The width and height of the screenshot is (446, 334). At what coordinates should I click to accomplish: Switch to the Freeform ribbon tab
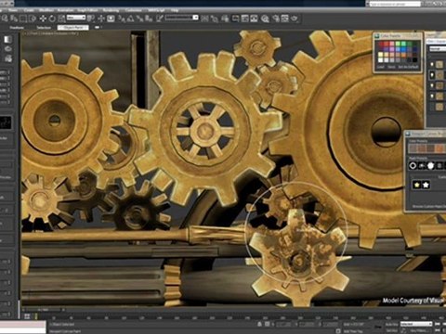[17, 28]
